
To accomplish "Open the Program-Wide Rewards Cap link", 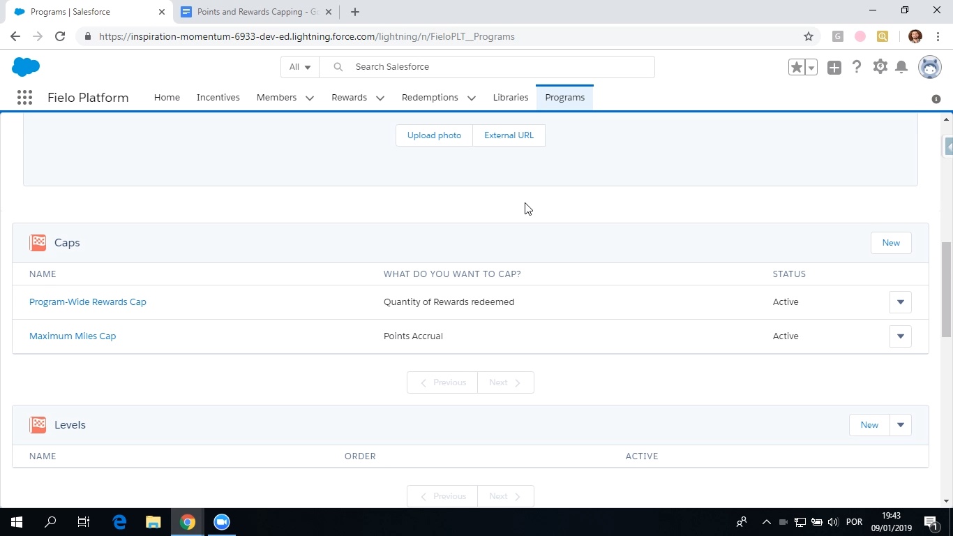I will 88,302.
